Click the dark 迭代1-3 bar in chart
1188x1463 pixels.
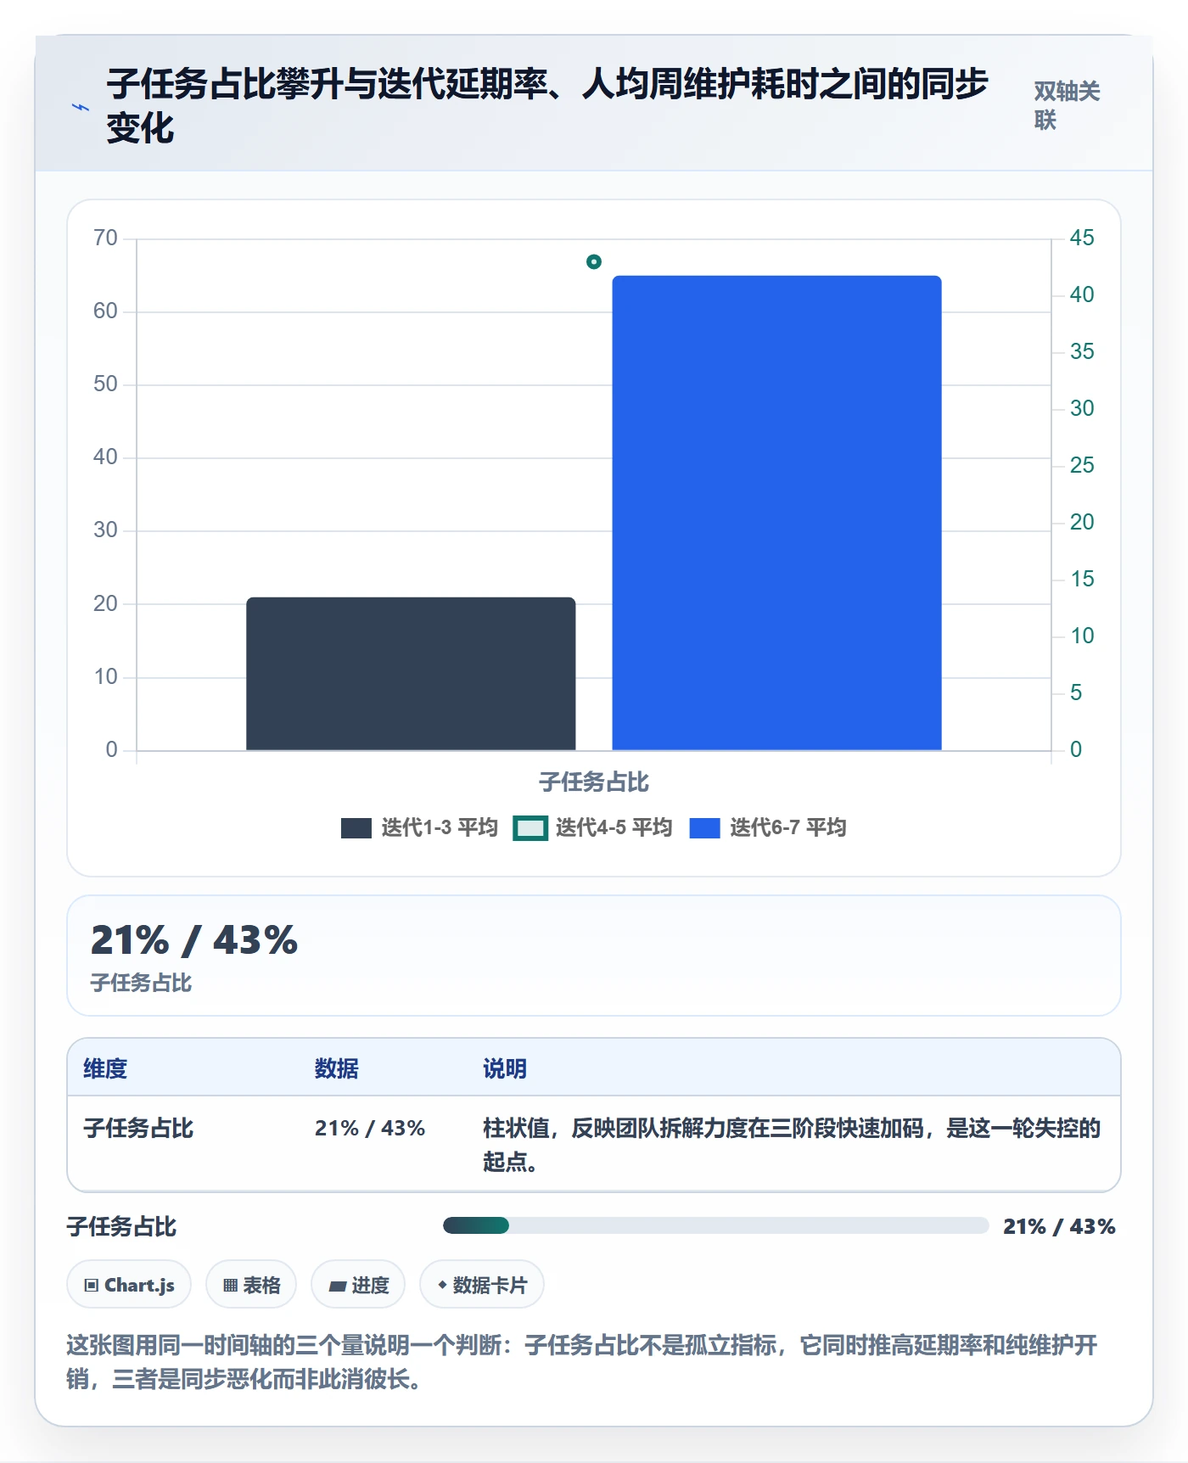[x=411, y=674]
